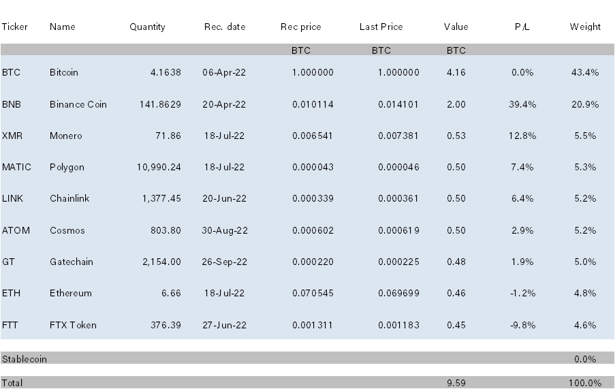
Task: Click quantity 141.8629
Action: pyautogui.click(x=160, y=104)
